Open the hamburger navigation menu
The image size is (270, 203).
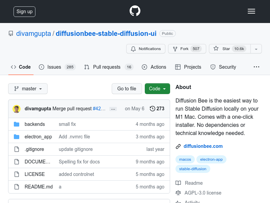coord(251,11)
